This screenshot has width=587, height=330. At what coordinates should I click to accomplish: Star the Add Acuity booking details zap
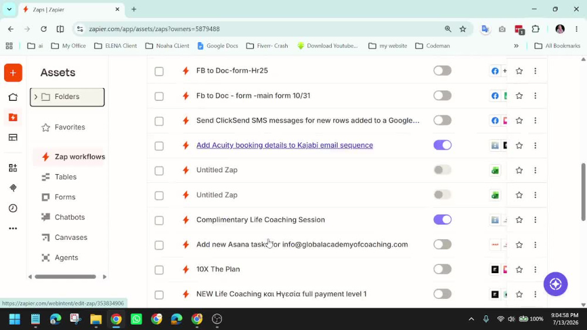point(519,145)
